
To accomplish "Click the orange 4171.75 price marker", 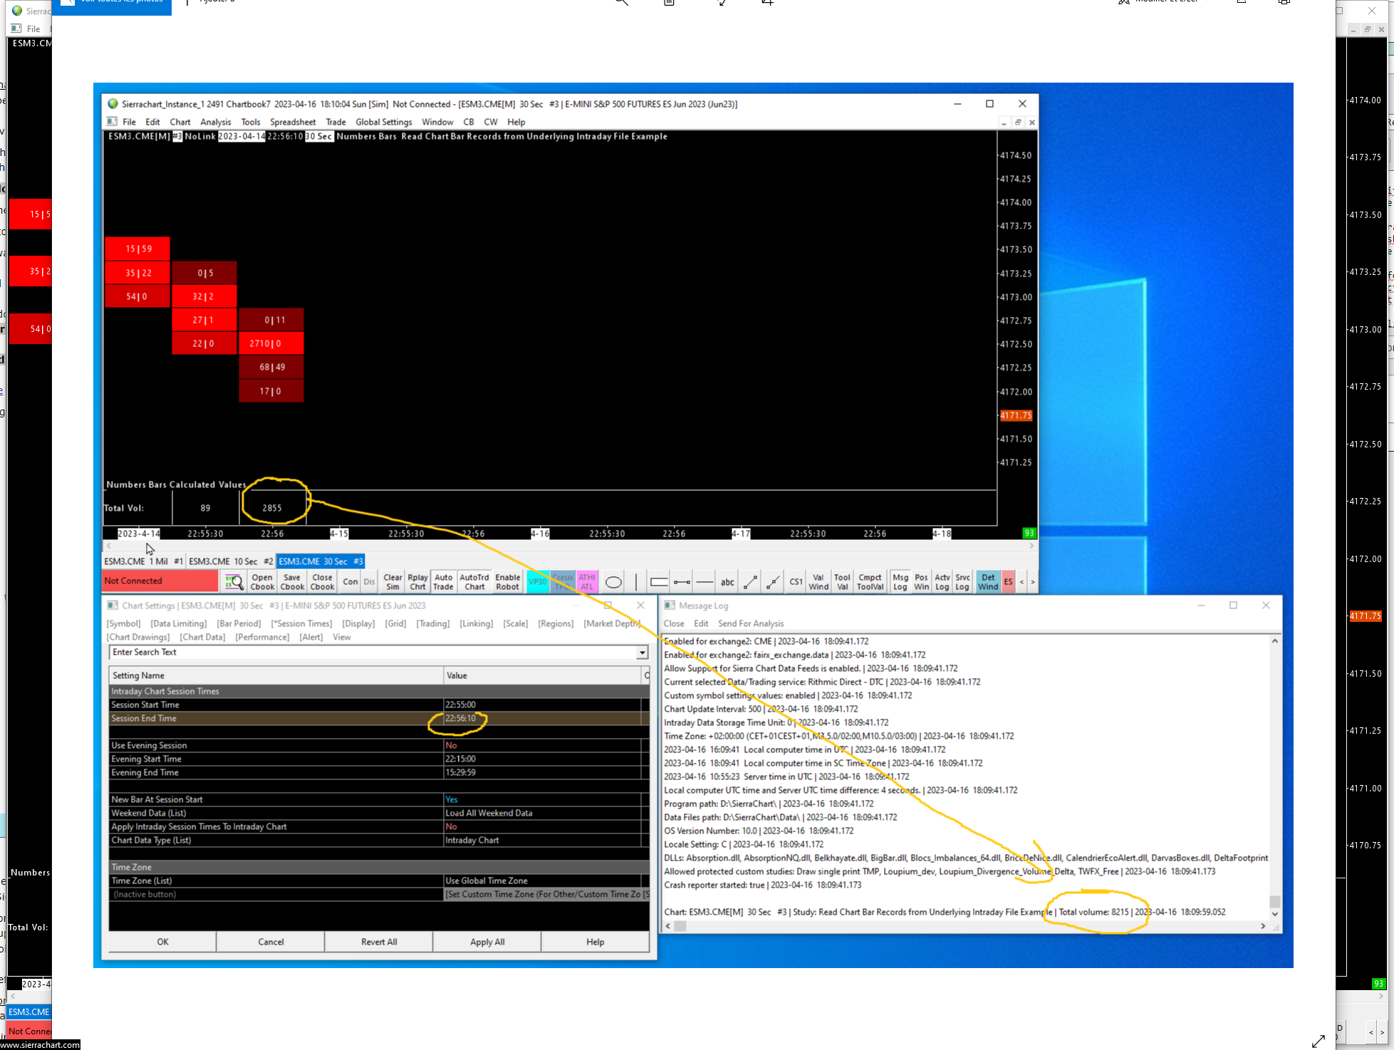I will click(1015, 415).
